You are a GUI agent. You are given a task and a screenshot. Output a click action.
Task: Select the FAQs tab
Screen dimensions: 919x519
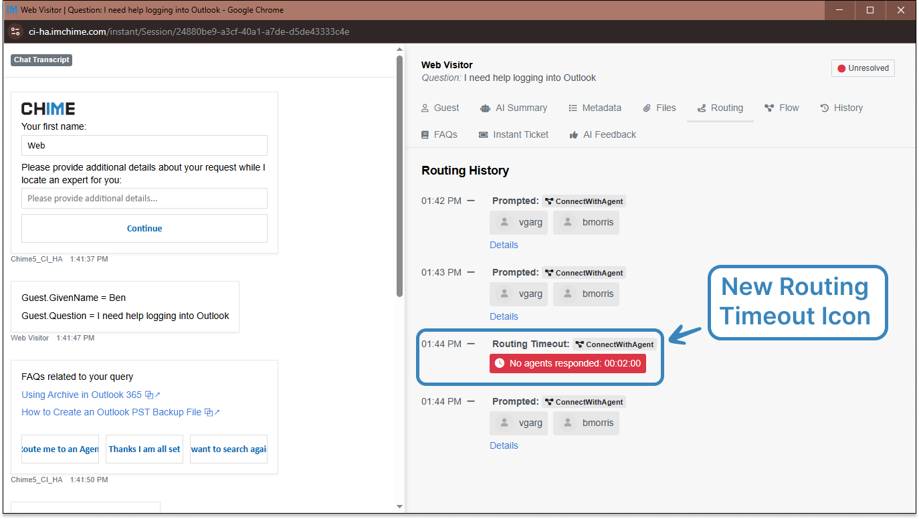pyautogui.click(x=439, y=135)
